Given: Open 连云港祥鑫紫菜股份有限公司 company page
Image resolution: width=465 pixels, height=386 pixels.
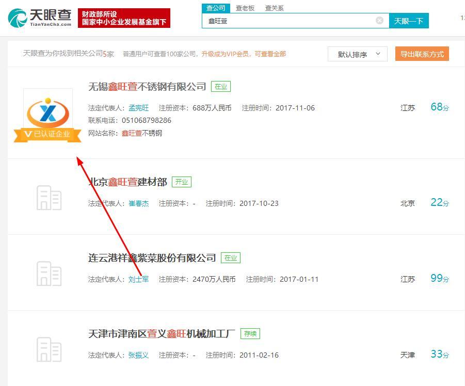Looking at the screenshot, I should (x=152, y=258).
